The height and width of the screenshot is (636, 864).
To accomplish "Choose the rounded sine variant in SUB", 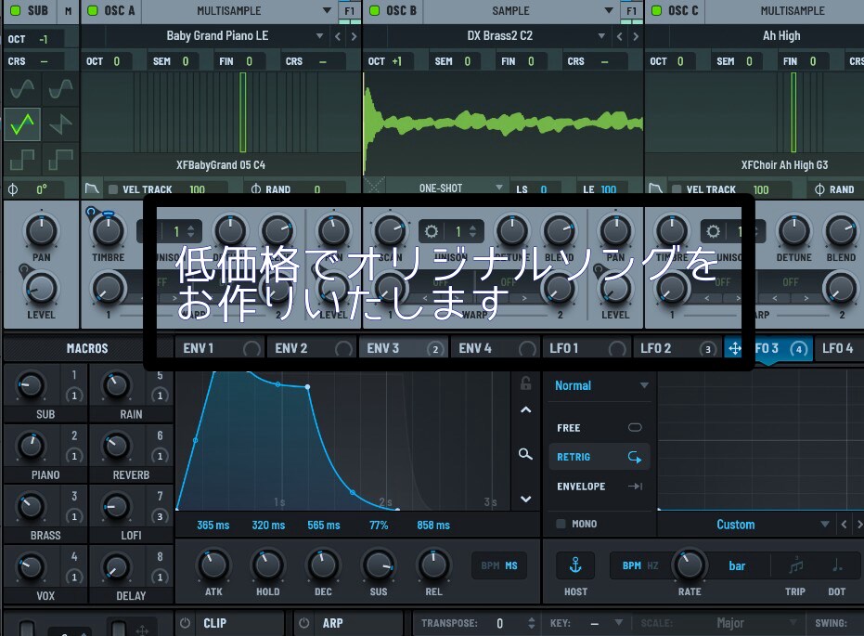I will (60, 88).
